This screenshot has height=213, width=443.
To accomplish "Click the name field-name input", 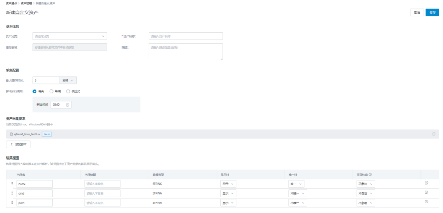I will pyautogui.click(x=35, y=184).
